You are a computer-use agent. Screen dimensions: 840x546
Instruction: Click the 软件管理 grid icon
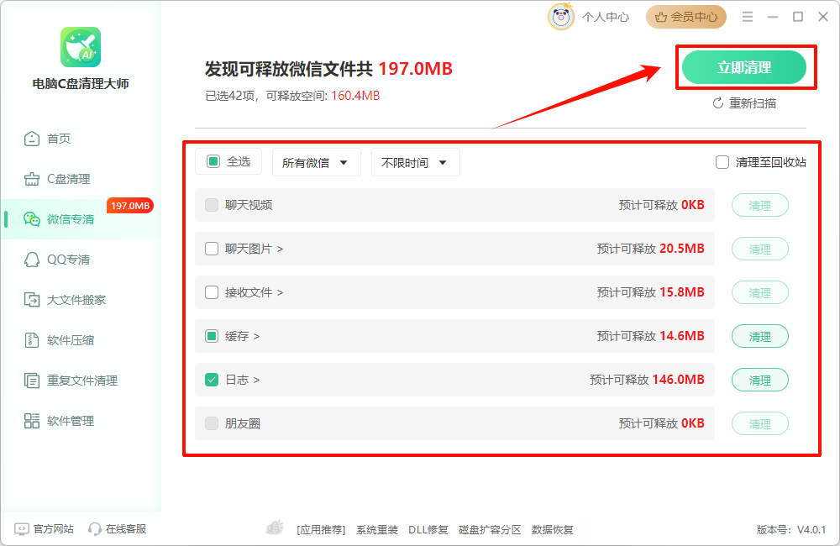coord(32,421)
